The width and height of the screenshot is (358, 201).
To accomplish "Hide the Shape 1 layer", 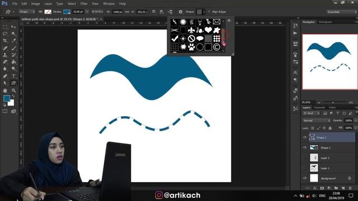I will [x=305, y=147].
